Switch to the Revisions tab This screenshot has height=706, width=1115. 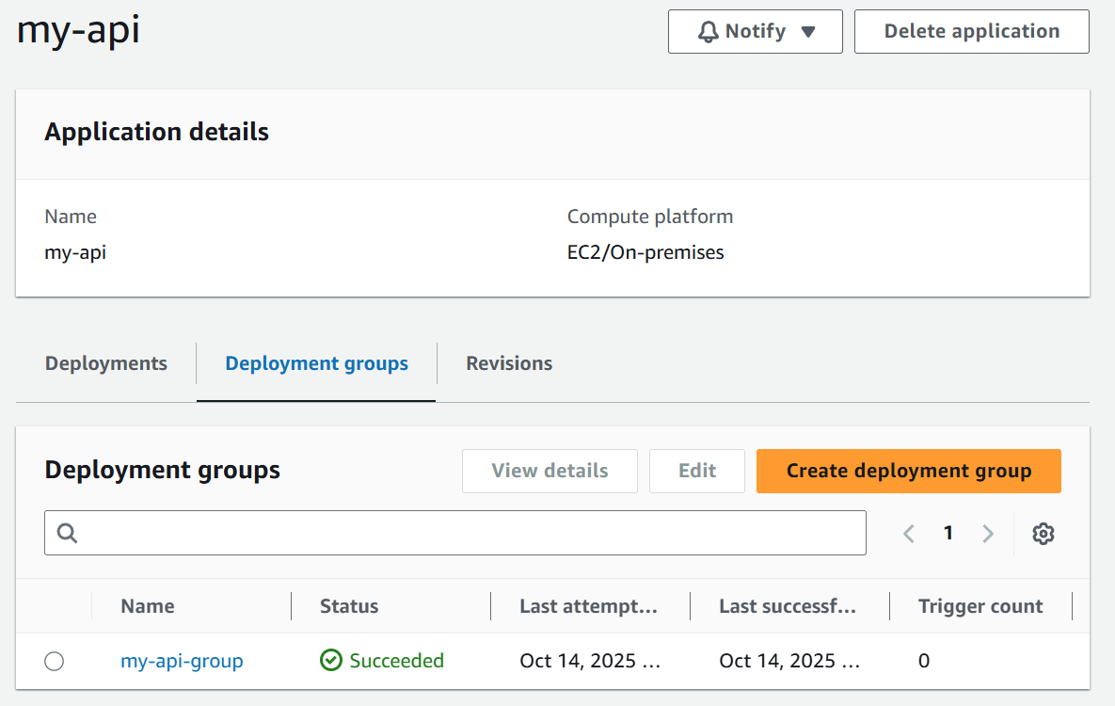[508, 362]
